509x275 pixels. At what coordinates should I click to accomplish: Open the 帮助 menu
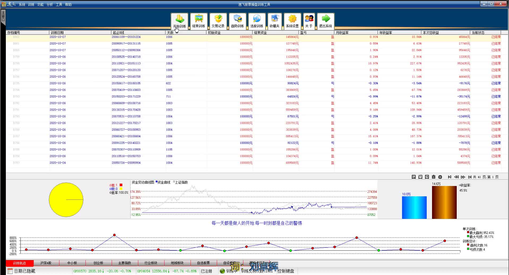pyautogui.click(x=68, y=5)
